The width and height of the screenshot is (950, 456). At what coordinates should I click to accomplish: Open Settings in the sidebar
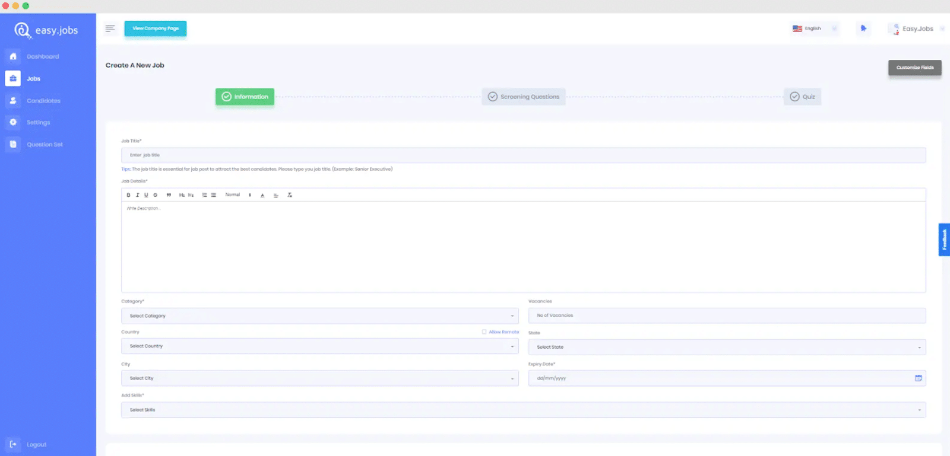click(38, 122)
